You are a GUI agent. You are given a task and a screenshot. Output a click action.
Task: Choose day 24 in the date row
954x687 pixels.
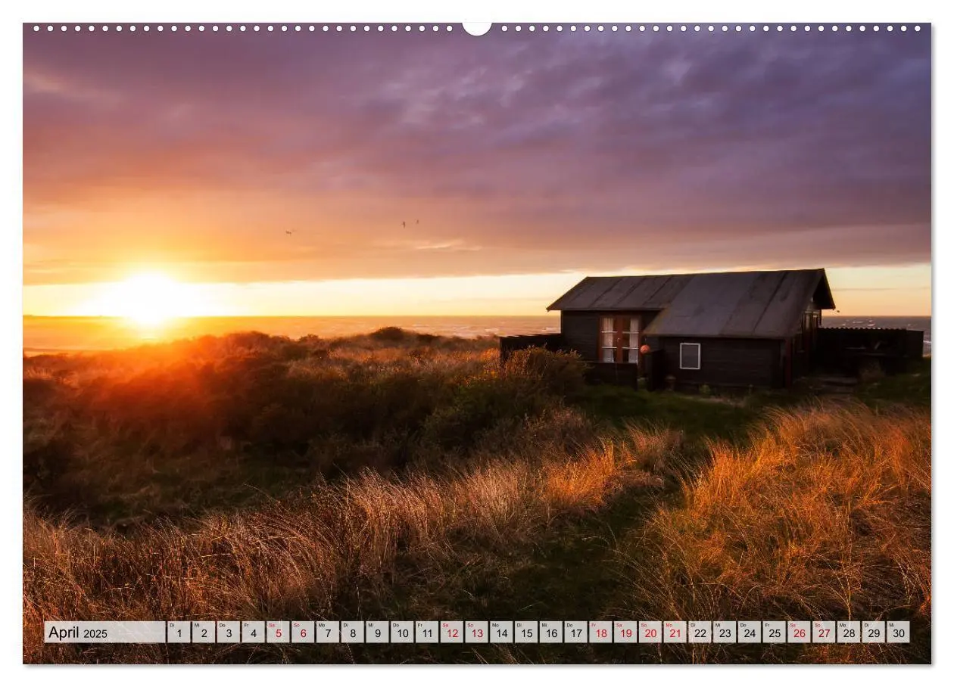point(750,633)
